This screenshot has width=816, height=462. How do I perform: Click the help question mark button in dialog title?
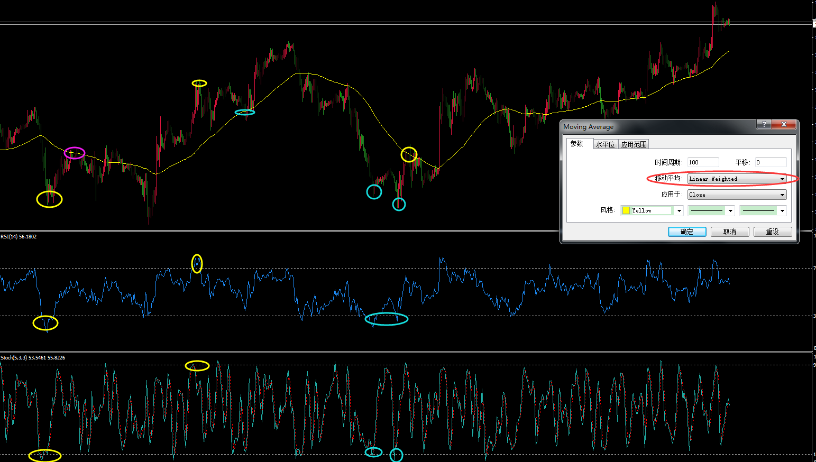tap(764, 124)
